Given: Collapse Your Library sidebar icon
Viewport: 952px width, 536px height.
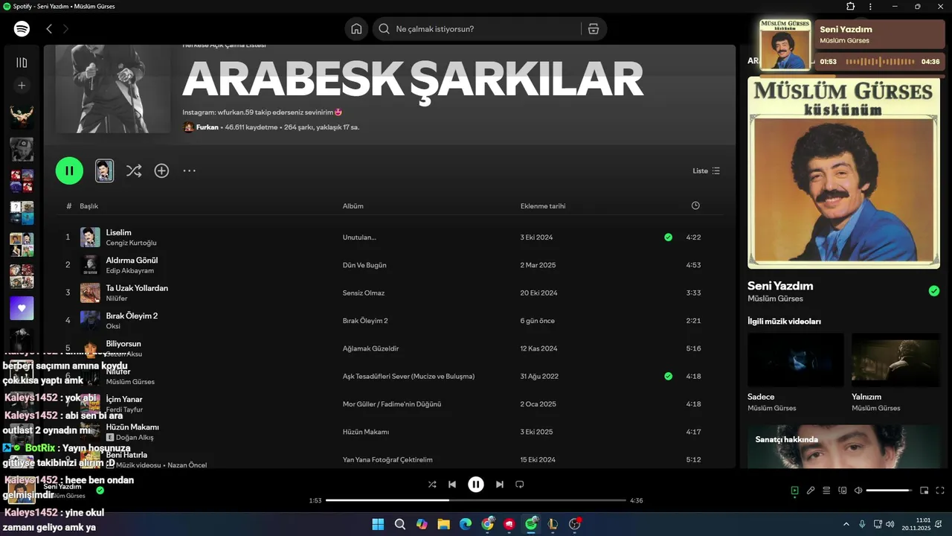Looking at the screenshot, I should pyautogui.click(x=22, y=63).
